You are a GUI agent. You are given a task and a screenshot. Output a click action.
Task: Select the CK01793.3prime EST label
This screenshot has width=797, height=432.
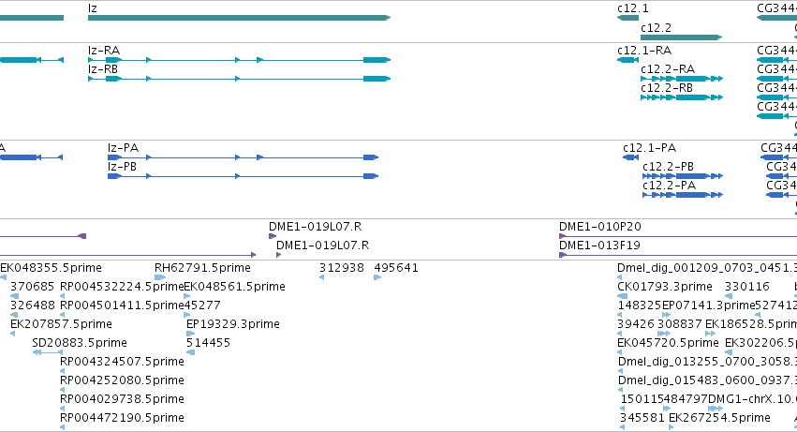pyautogui.click(x=665, y=287)
